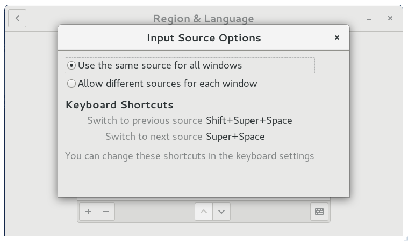
Task: Click the Shift+Super+Space shortcut value
Action: 249,120
